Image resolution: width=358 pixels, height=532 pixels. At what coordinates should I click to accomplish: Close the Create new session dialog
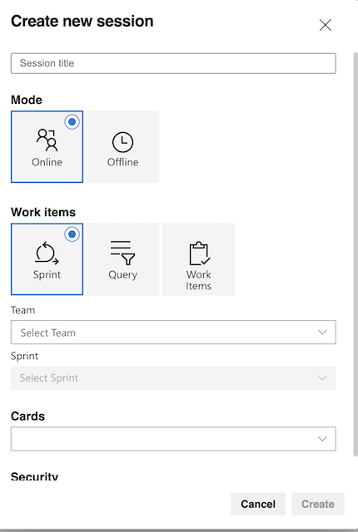point(325,25)
